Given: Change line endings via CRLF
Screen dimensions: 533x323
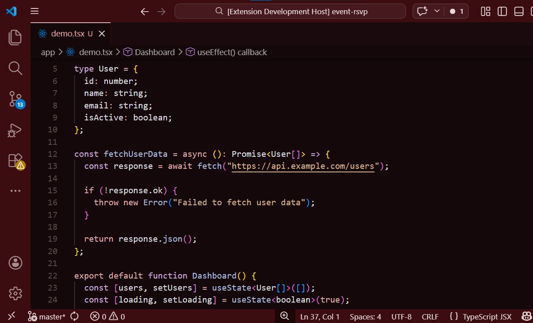Looking at the screenshot, I should tap(430, 316).
